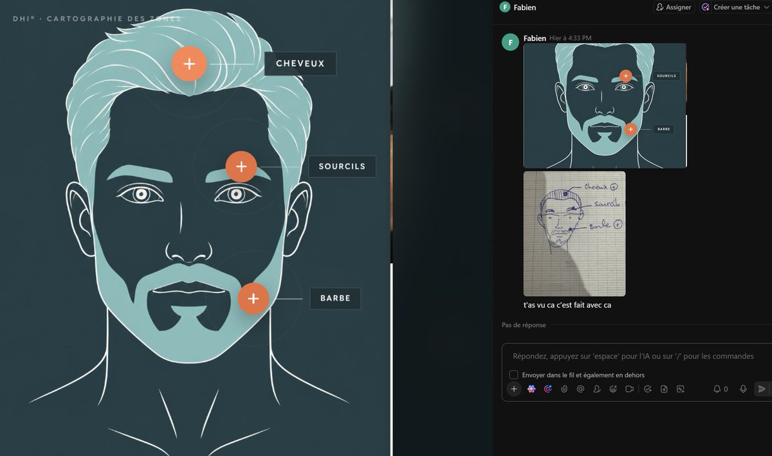Click Fabien's avatar in the thread header
Screen dimensions: 772x456
[x=505, y=7]
